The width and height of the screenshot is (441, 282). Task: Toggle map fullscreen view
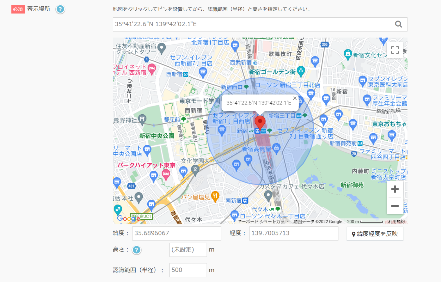(395, 50)
